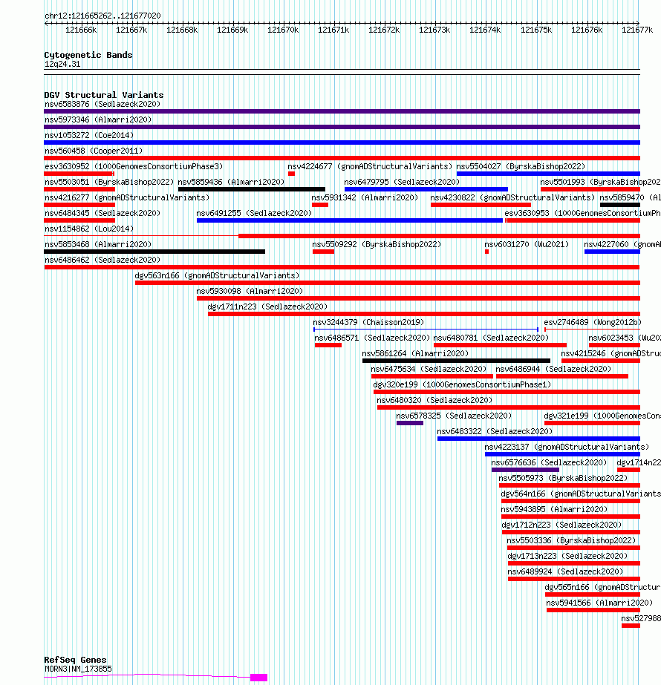Click nsv3244379 (Chaisson2019) label
This screenshot has height=685, width=661.
coord(368,322)
